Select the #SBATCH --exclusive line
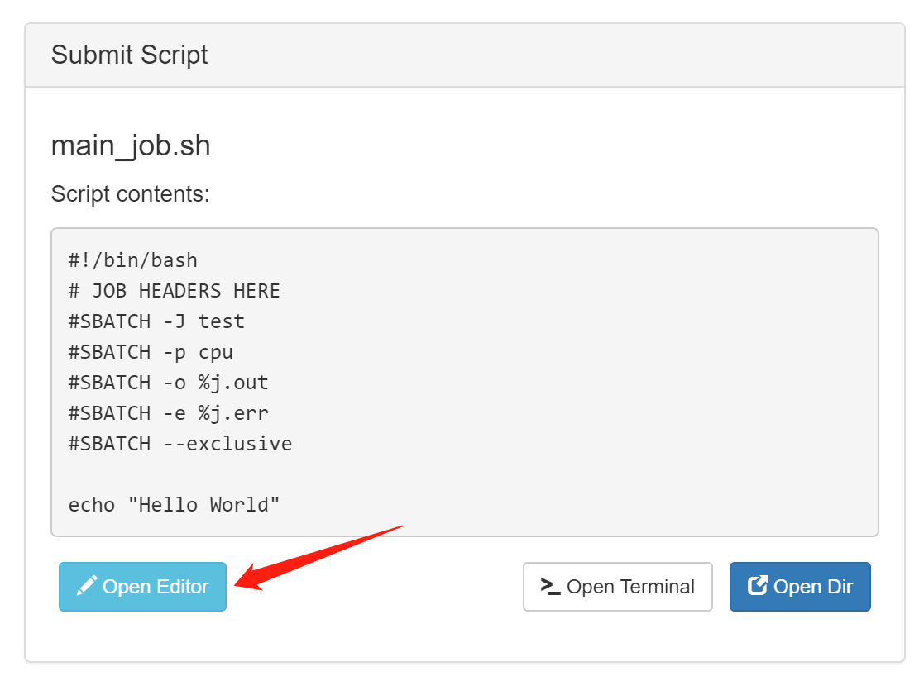 coord(180,444)
